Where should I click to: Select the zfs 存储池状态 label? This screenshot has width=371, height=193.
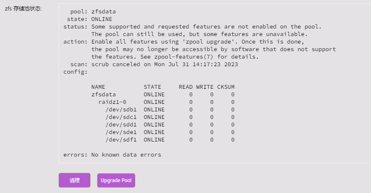(23, 9)
